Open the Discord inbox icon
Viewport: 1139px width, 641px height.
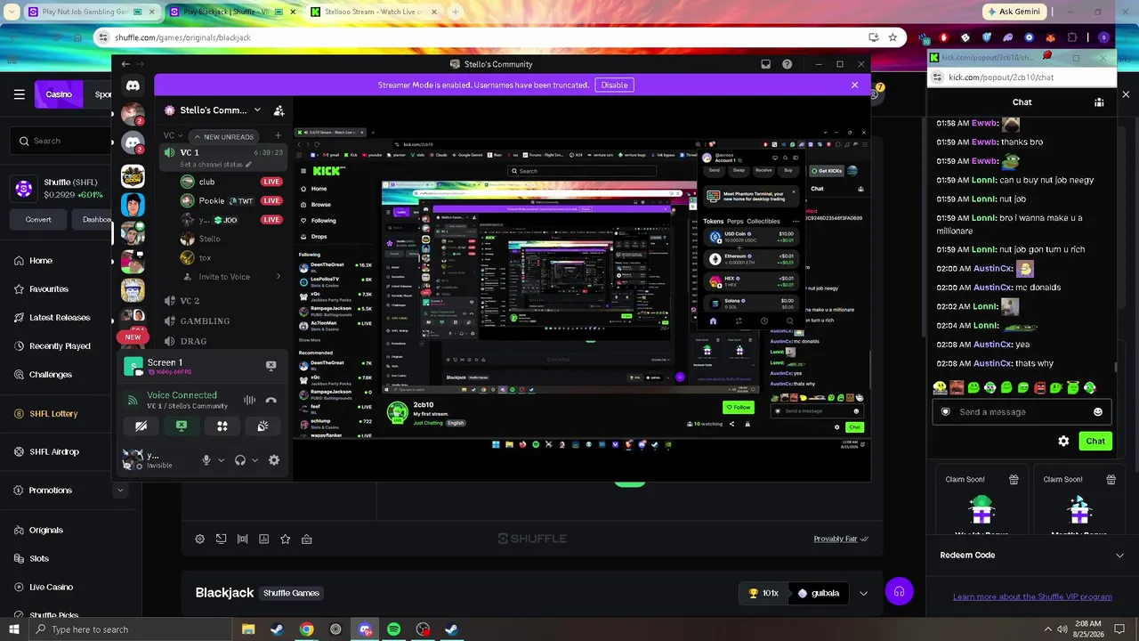tap(765, 64)
